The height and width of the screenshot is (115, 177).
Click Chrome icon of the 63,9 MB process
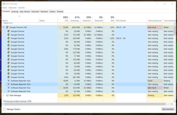(x=9, y=38)
